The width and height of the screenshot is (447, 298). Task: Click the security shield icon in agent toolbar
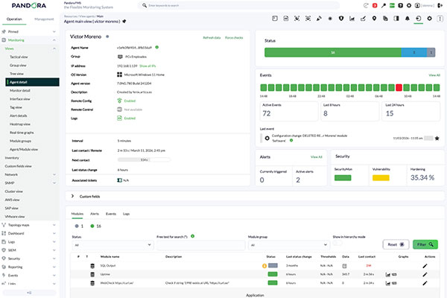(x=341, y=19)
